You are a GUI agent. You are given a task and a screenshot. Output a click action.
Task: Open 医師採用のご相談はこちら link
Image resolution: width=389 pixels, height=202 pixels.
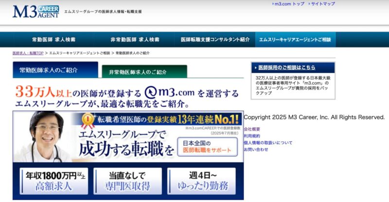tap(287, 67)
